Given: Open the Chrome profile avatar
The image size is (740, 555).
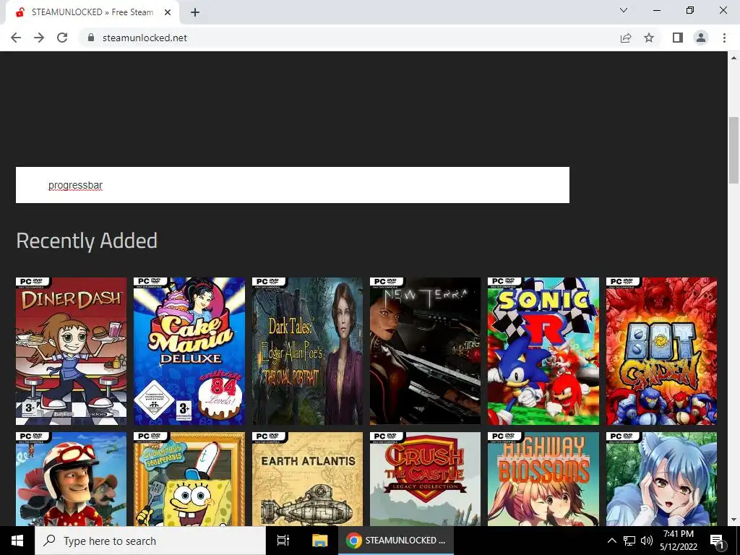Looking at the screenshot, I should click(x=701, y=38).
